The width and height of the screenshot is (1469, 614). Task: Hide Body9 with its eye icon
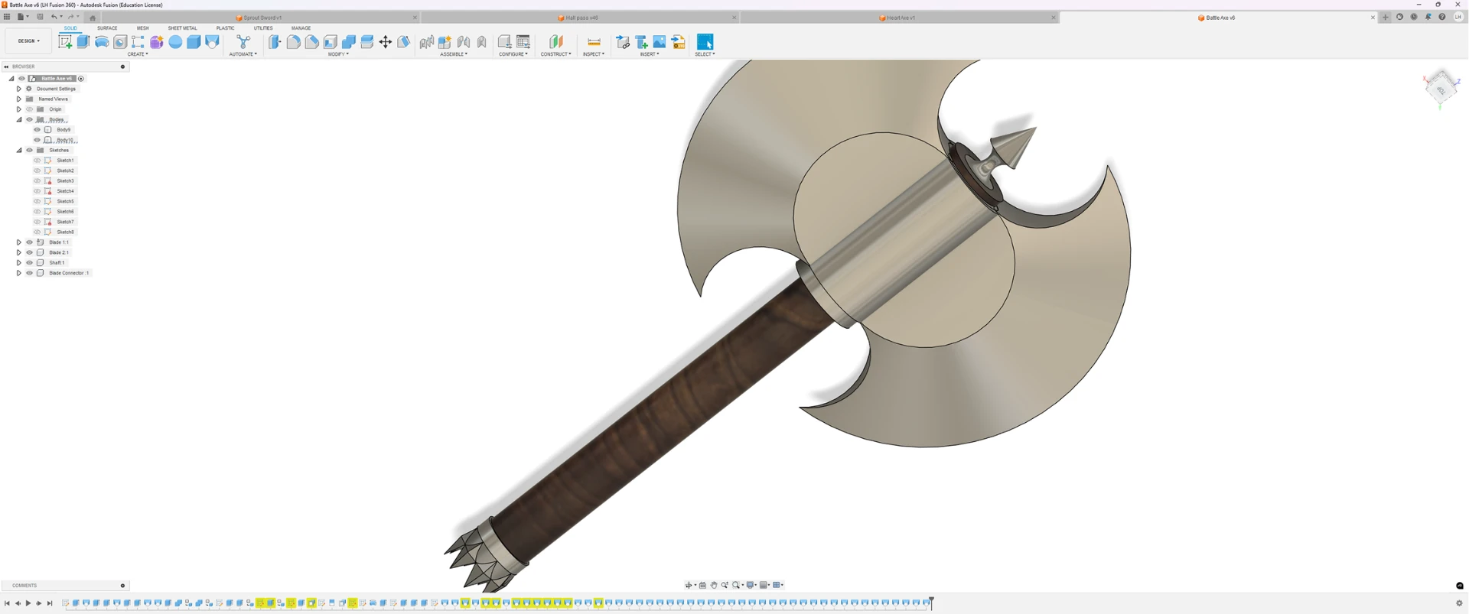[x=37, y=130]
